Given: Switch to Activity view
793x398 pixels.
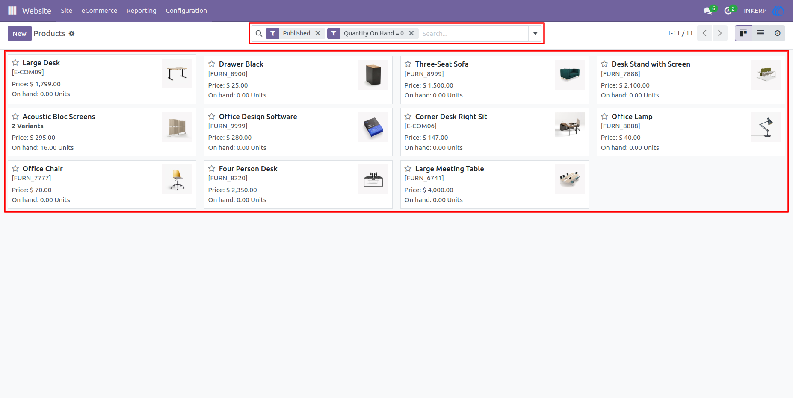Looking at the screenshot, I should tap(778, 33).
